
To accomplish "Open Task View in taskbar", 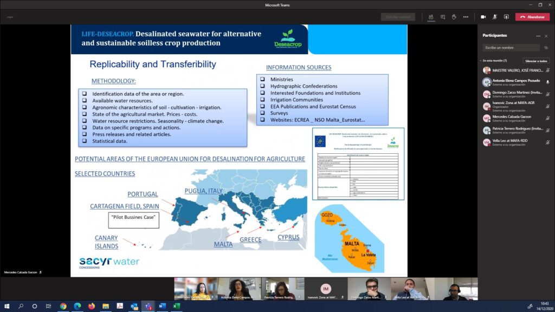I will click(x=48, y=306).
